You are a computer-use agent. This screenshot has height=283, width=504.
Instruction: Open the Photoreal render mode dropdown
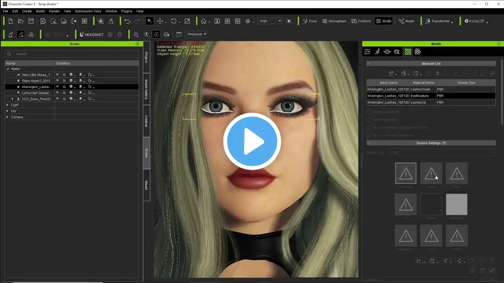coord(196,34)
